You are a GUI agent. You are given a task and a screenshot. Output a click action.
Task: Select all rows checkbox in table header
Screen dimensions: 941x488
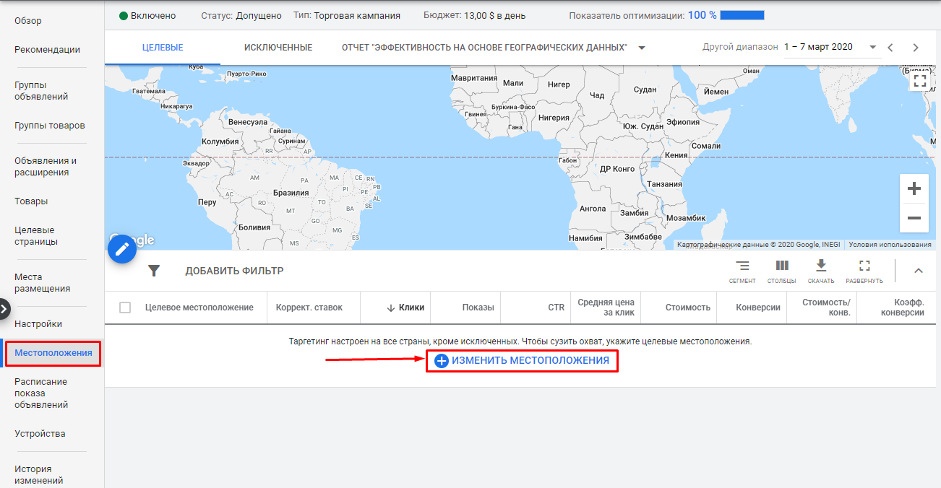[x=125, y=308]
